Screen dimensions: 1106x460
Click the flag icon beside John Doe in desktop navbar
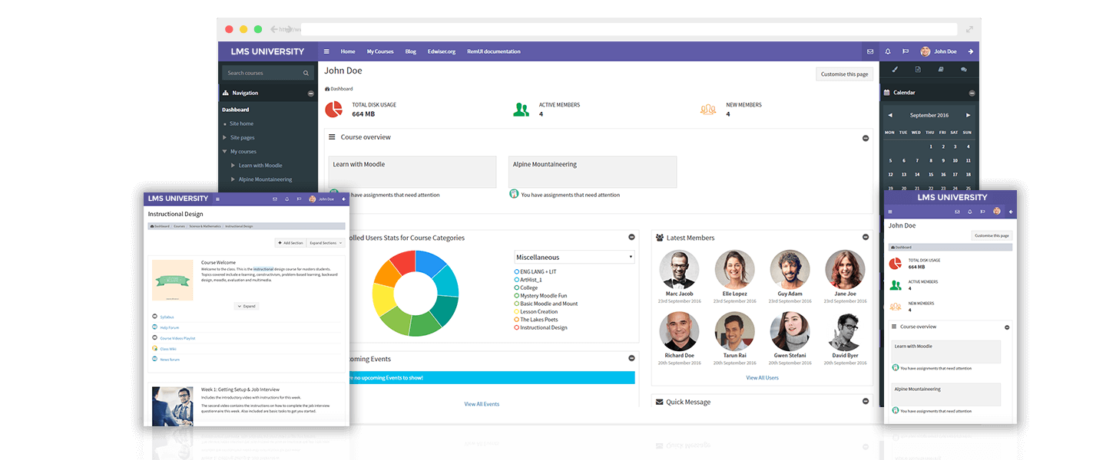[906, 51]
